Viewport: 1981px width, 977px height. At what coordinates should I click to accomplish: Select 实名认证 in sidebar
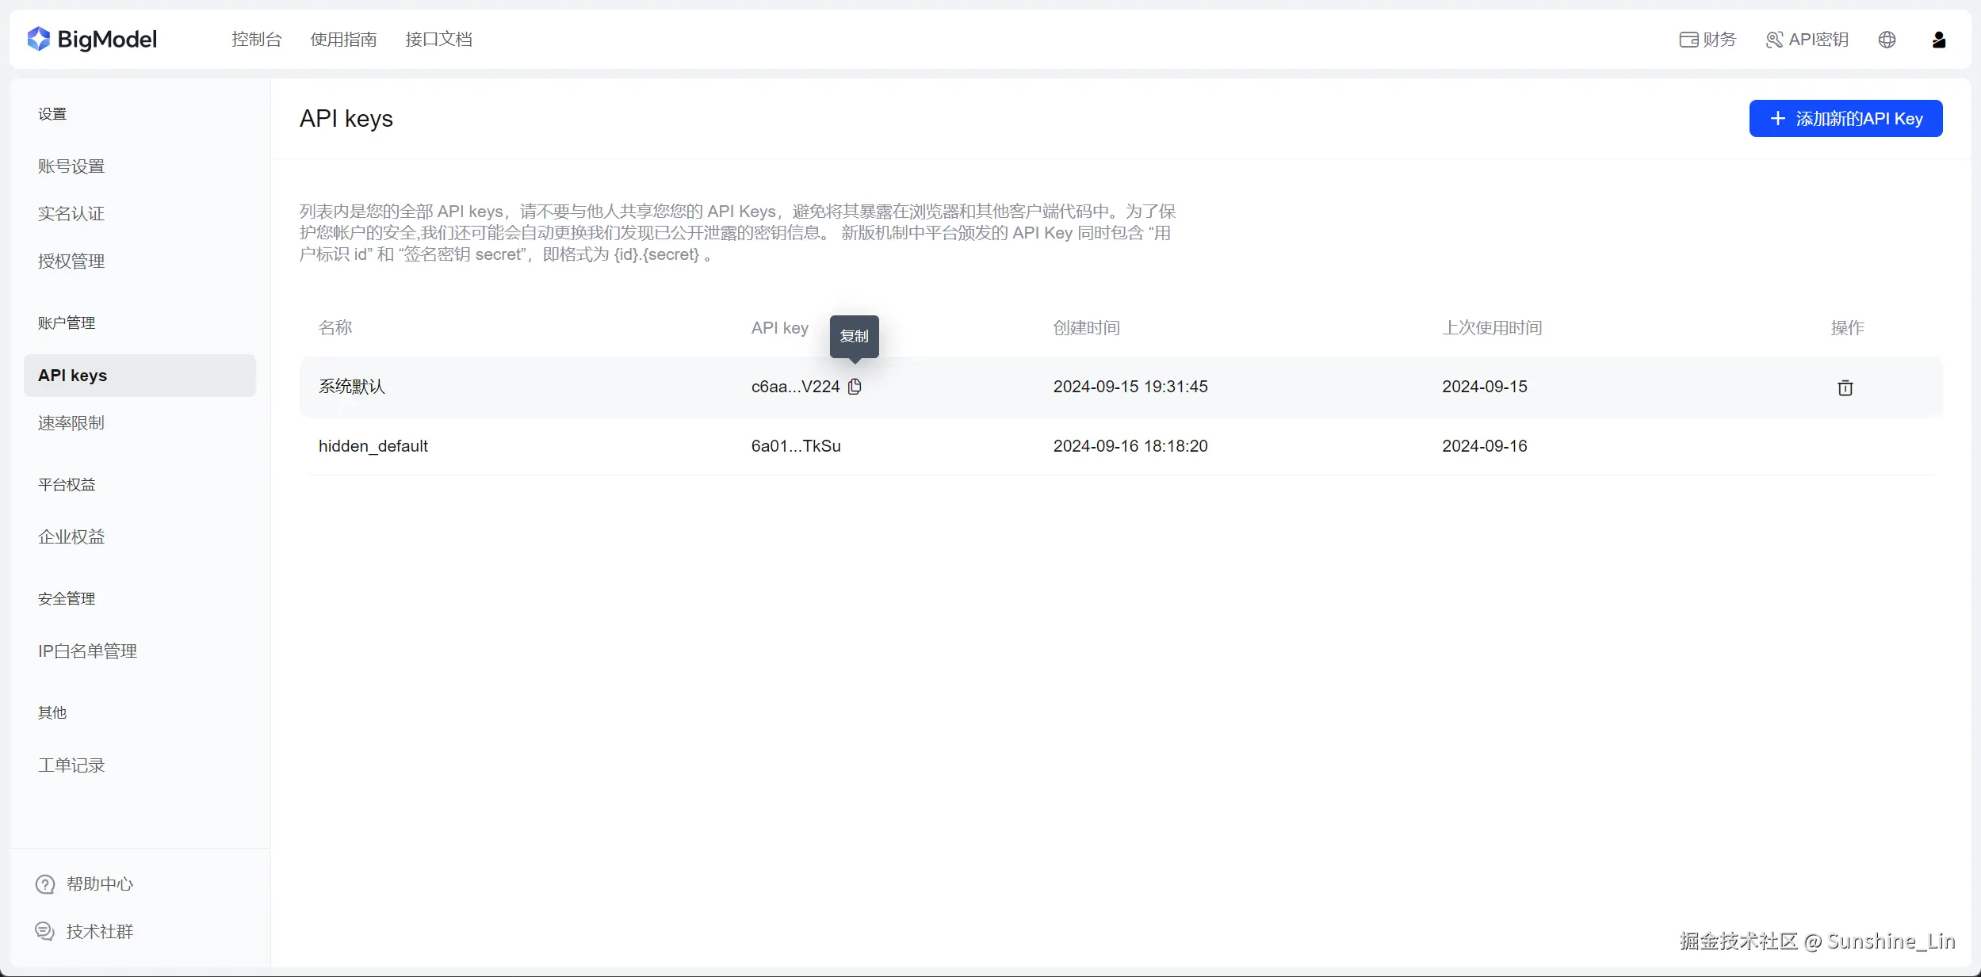(71, 214)
